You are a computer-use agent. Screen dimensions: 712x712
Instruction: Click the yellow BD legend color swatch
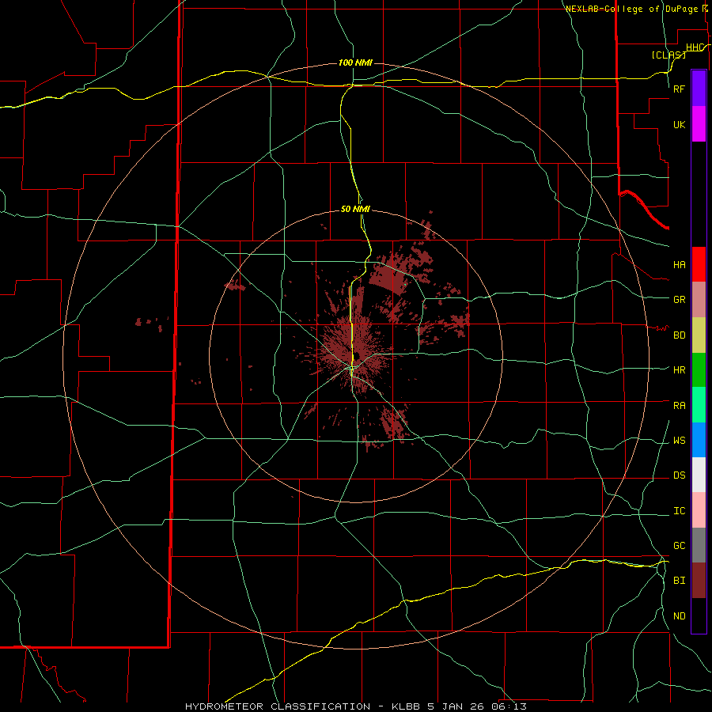(x=699, y=335)
